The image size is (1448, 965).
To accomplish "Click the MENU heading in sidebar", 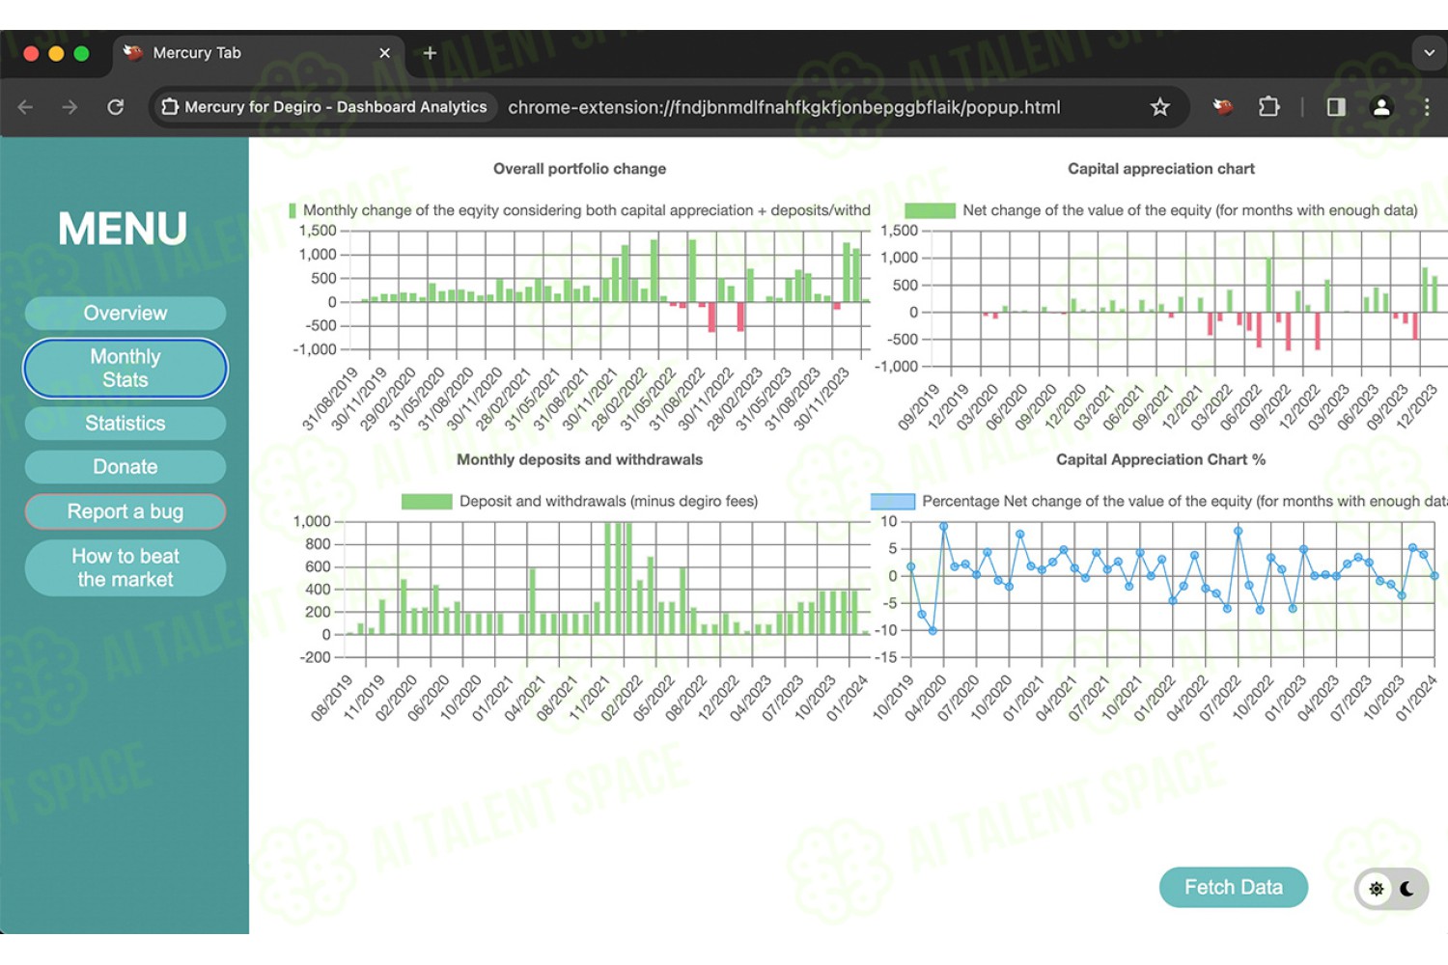I will click(x=123, y=230).
